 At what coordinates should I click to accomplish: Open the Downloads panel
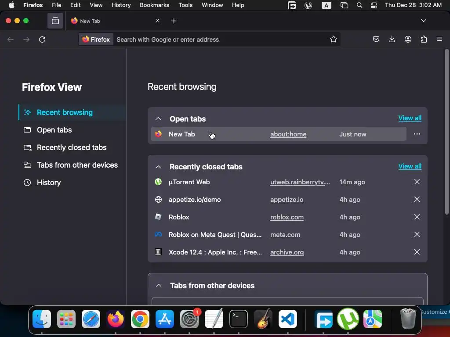click(x=392, y=39)
